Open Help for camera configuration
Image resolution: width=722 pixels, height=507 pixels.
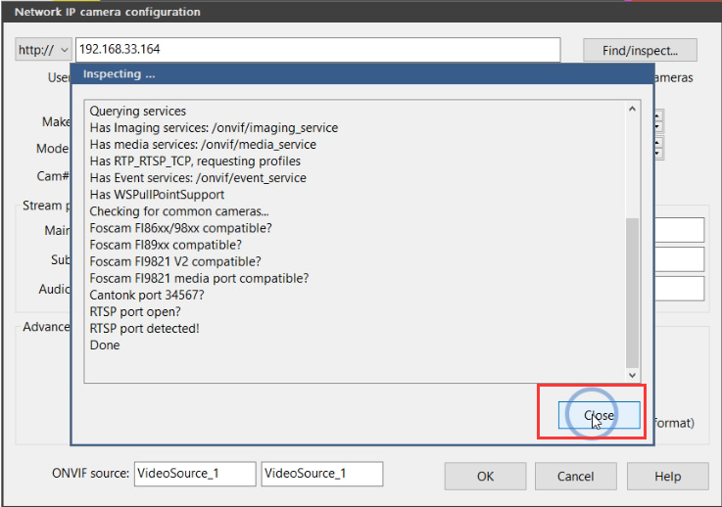(x=668, y=477)
